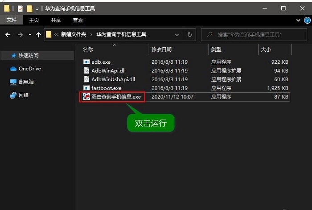Expand the chevron after 新建文件夹
Image resolution: width=312 pixels, height=210 pixels.
click(x=91, y=35)
